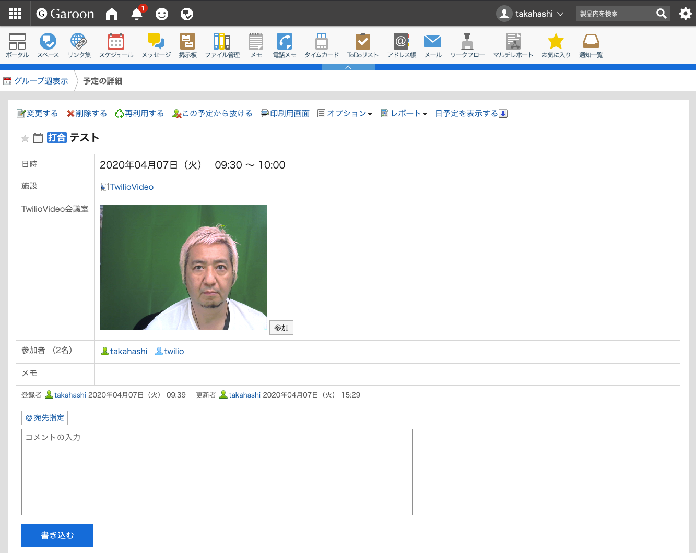Click the 書き込む submit button
The image size is (696, 553).
57,535
